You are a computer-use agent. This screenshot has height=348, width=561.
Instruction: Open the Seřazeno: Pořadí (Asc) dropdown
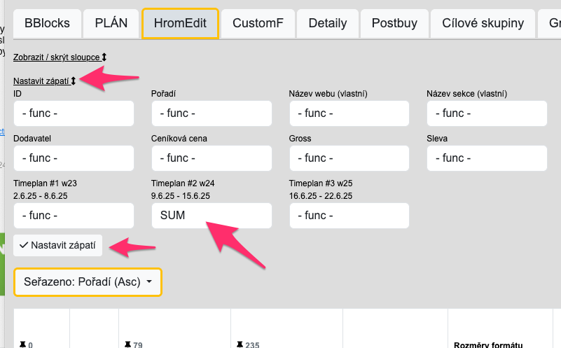(x=88, y=282)
